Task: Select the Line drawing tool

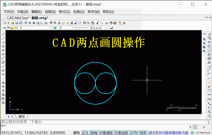Action: [x=3, y=34]
